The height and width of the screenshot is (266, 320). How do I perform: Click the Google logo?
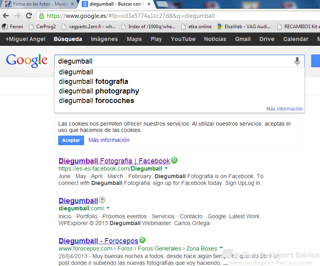tap(27, 60)
